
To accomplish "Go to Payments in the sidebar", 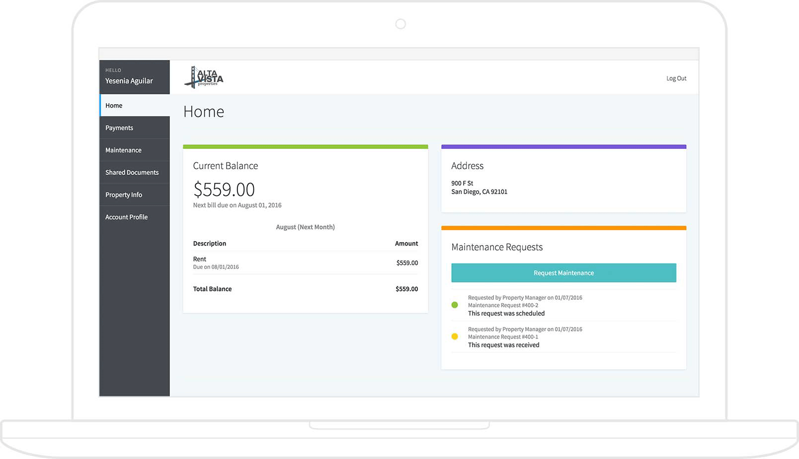I will (119, 128).
